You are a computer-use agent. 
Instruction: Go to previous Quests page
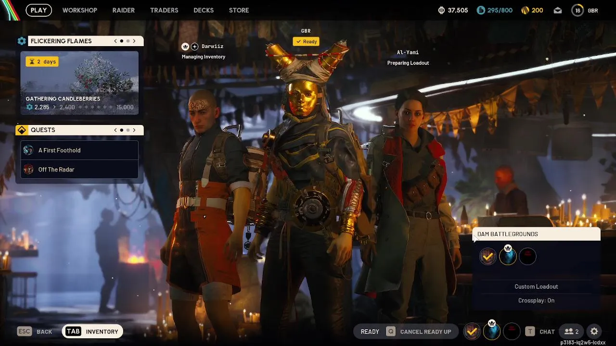click(x=115, y=130)
